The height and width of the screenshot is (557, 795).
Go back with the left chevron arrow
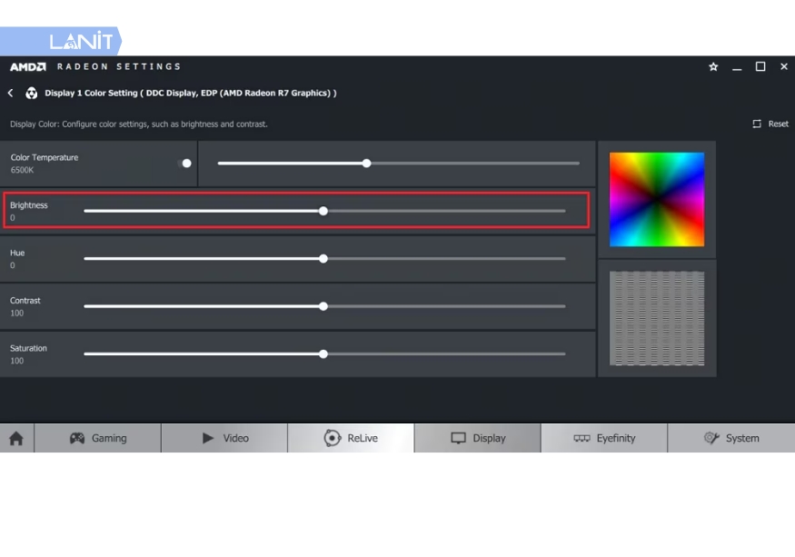point(11,93)
